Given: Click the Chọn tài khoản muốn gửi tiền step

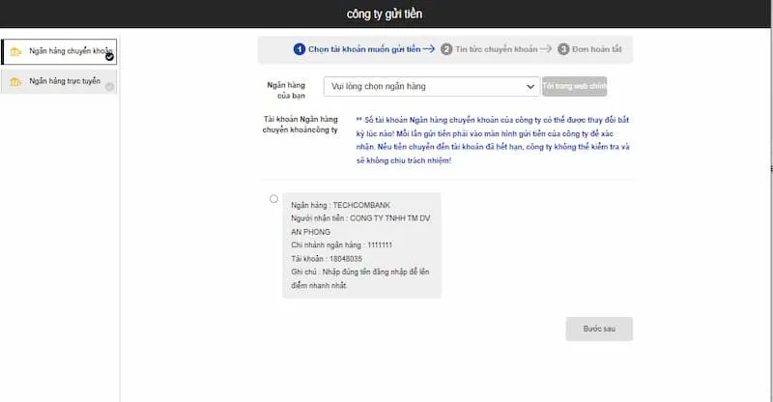Looking at the screenshot, I should click(364, 49).
